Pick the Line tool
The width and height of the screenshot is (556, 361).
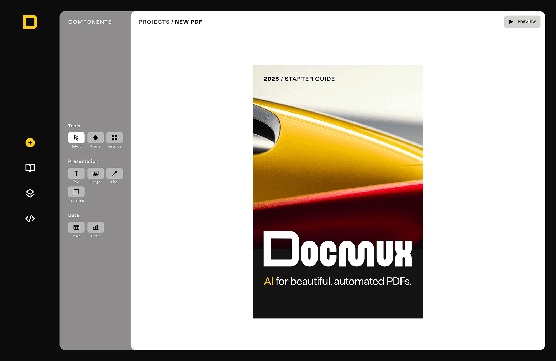[x=115, y=173]
